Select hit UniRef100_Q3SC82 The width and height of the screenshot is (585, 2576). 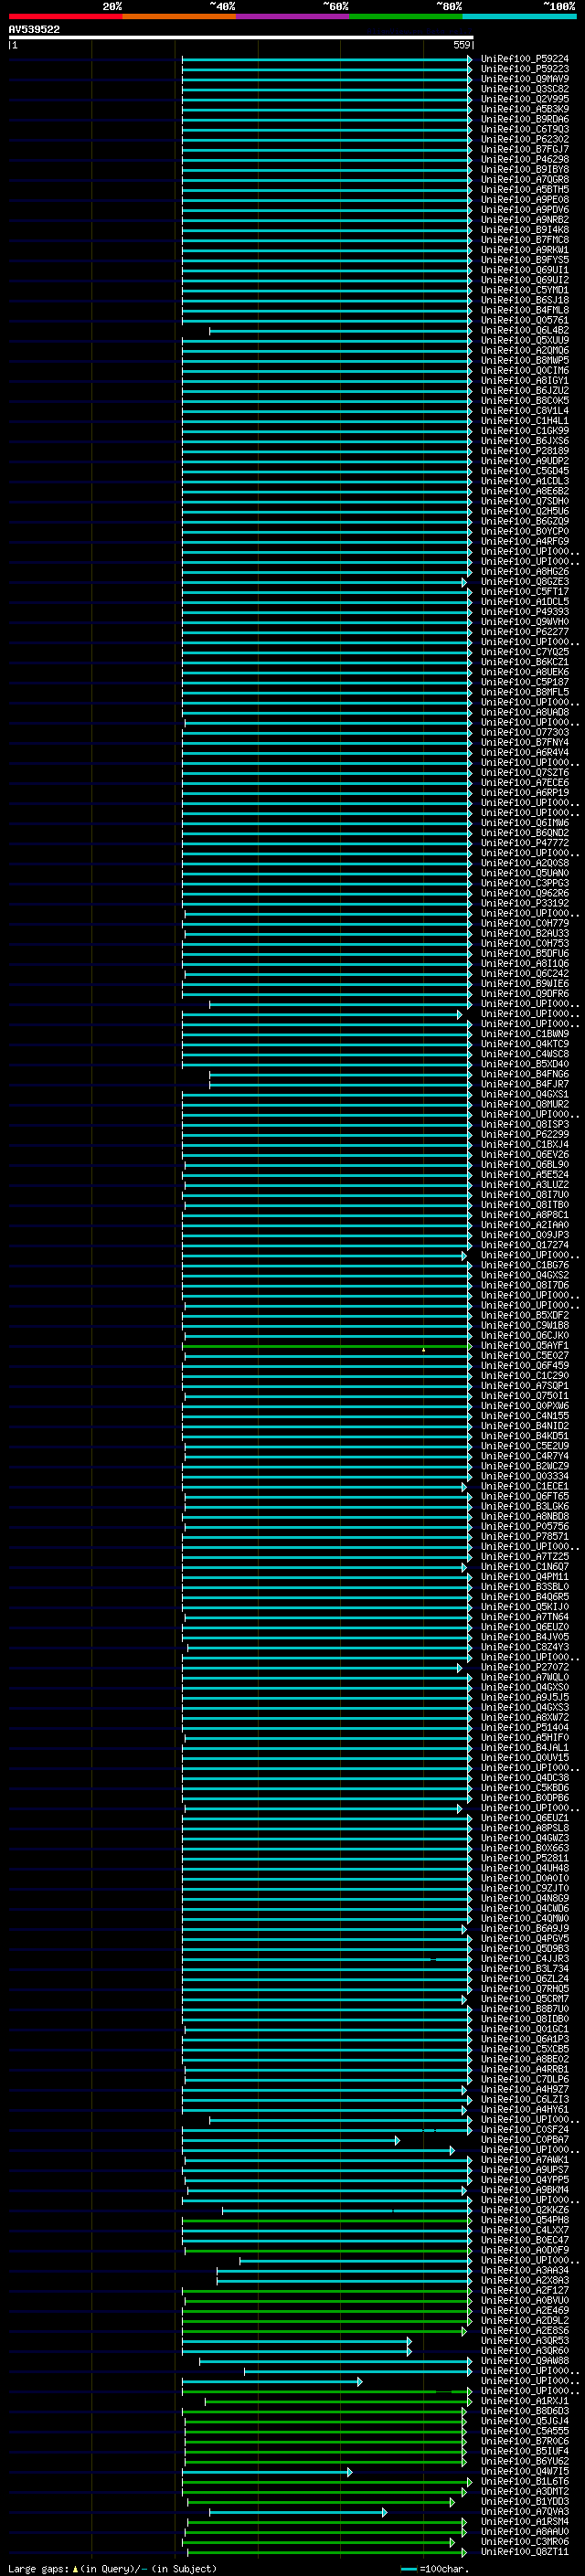click(x=525, y=89)
